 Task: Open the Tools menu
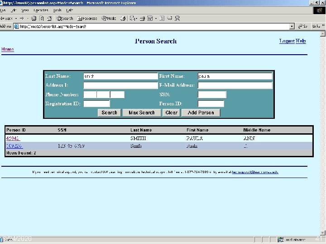pyautogui.click(x=57, y=10)
